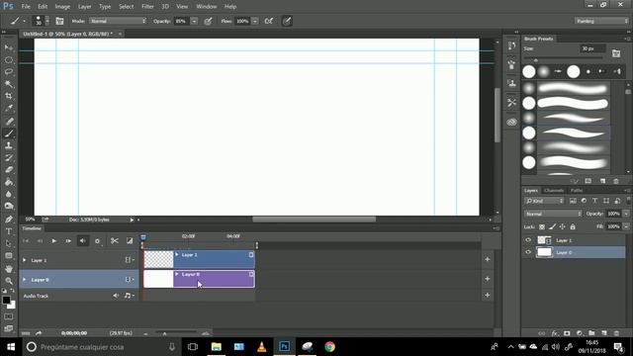Open the File menu
The height and width of the screenshot is (356, 633).
pyautogui.click(x=26, y=7)
